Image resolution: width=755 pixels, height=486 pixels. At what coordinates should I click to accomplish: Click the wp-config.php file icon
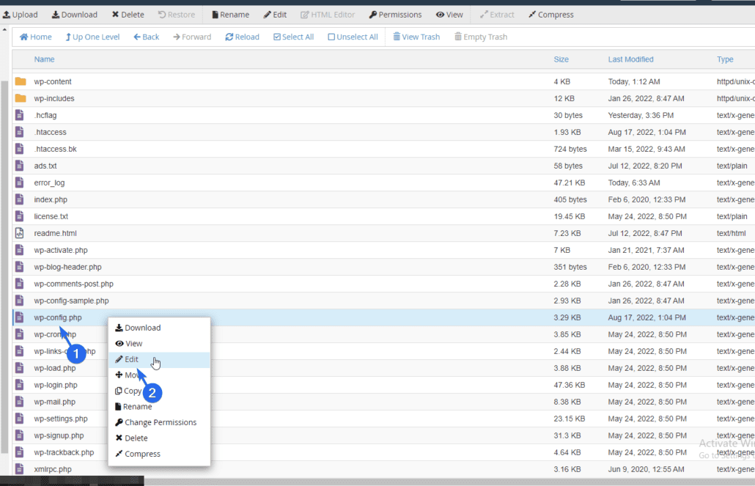19,317
